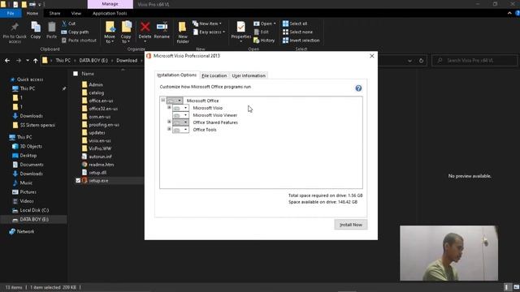This screenshot has width=520, height=292.
Task: Click the red Delete icon
Action: click(145, 27)
